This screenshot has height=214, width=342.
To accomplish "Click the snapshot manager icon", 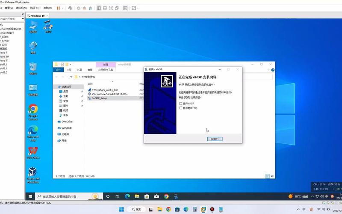I will 90,8.
